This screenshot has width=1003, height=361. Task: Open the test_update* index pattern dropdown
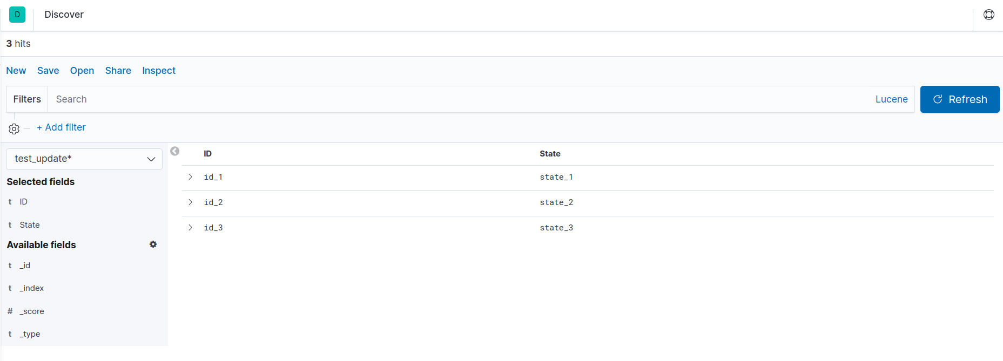[x=84, y=159]
